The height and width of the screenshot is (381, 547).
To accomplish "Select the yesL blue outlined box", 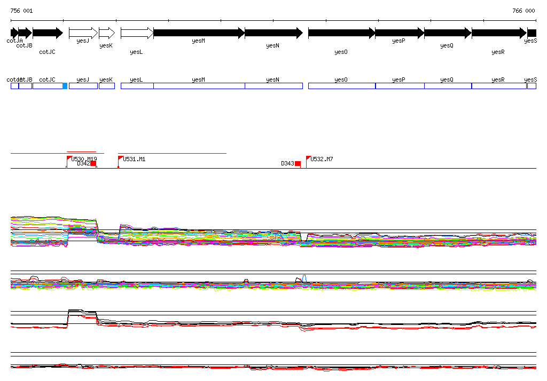I will [x=137, y=86].
